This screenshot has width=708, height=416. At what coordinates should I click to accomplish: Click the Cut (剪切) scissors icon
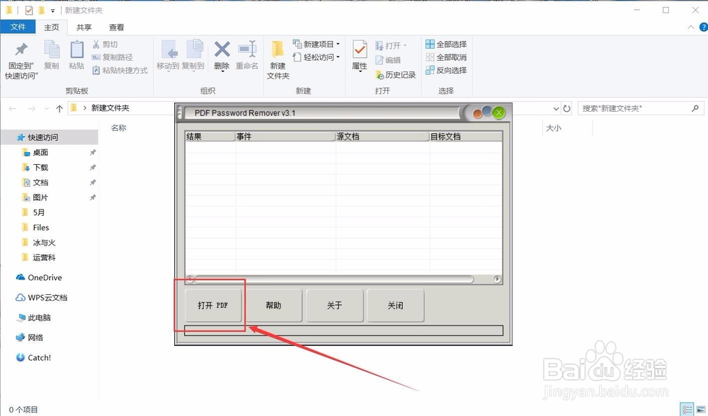click(x=96, y=44)
